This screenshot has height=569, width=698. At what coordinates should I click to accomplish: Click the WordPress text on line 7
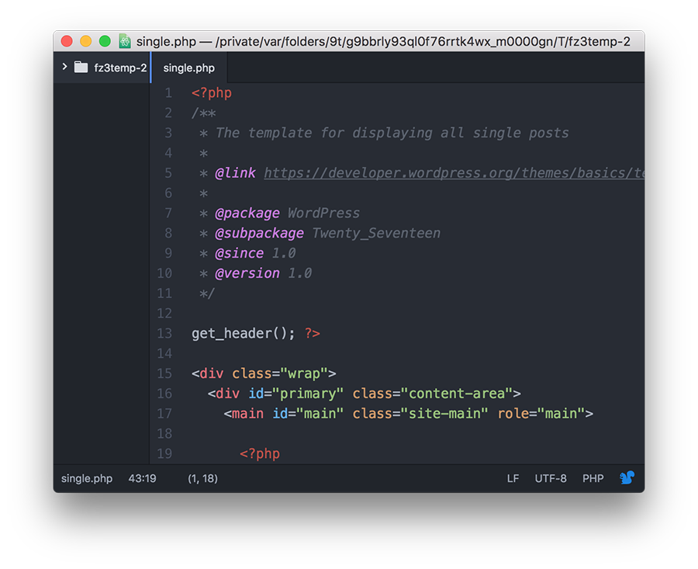(x=323, y=213)
